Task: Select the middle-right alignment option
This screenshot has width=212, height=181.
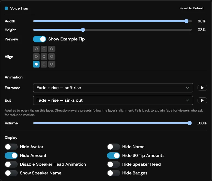Action: coord(52,57)
